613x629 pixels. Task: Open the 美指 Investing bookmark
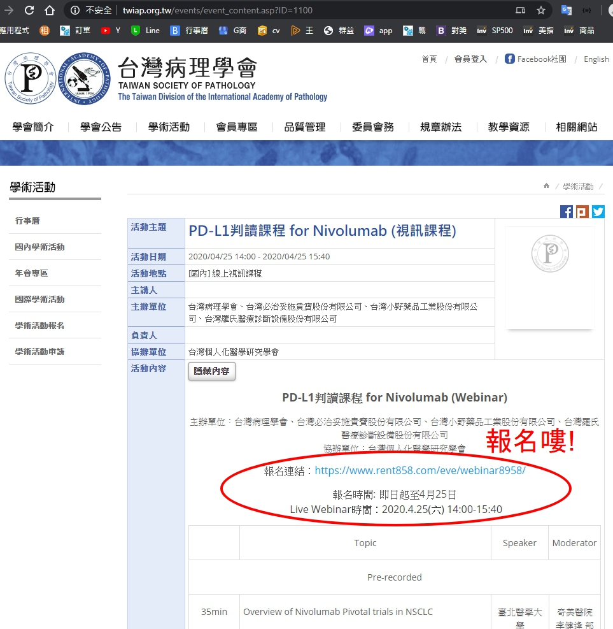pos(539,31)
